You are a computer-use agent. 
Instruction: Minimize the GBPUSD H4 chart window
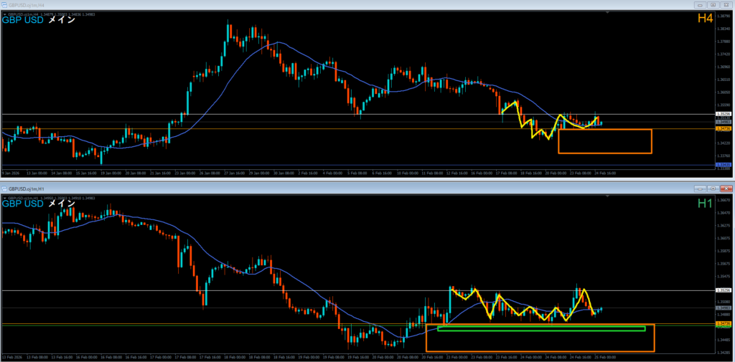click(701, 5)
